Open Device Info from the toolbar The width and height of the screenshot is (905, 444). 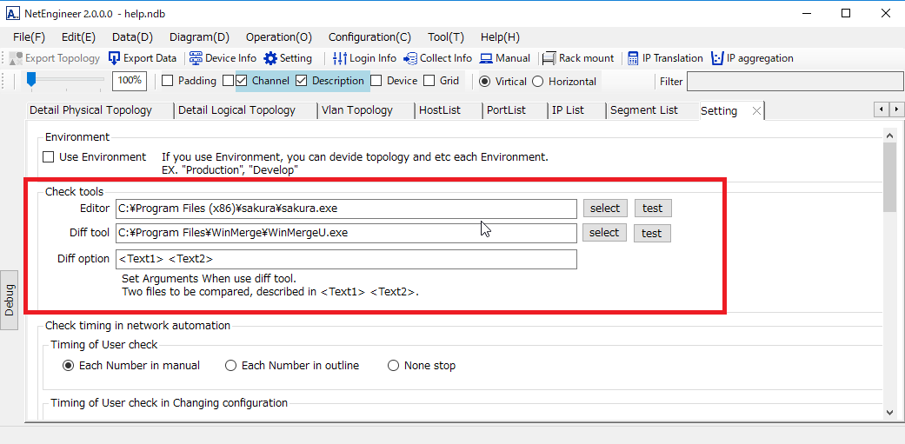tap(196, 58)
